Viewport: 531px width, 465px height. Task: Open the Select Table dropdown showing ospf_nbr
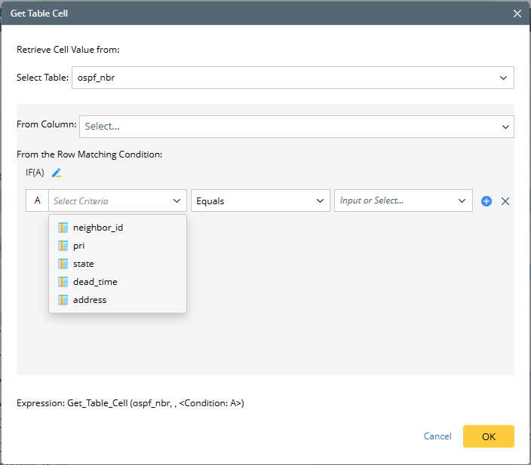pos(293,78)
